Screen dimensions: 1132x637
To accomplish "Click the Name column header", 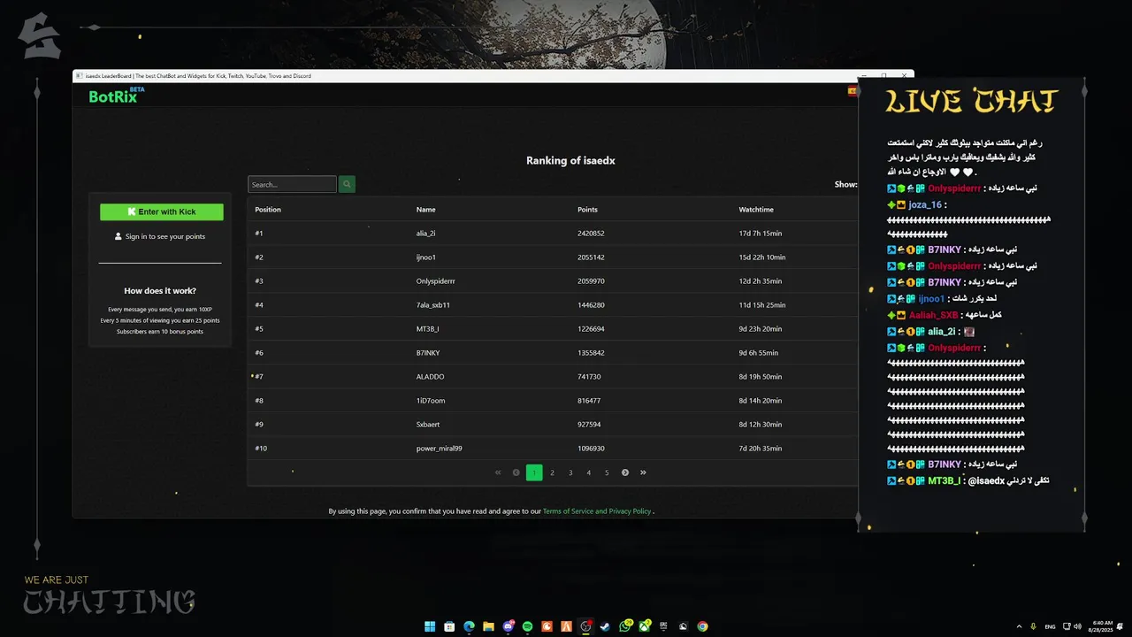I will [x=426, y=210].
